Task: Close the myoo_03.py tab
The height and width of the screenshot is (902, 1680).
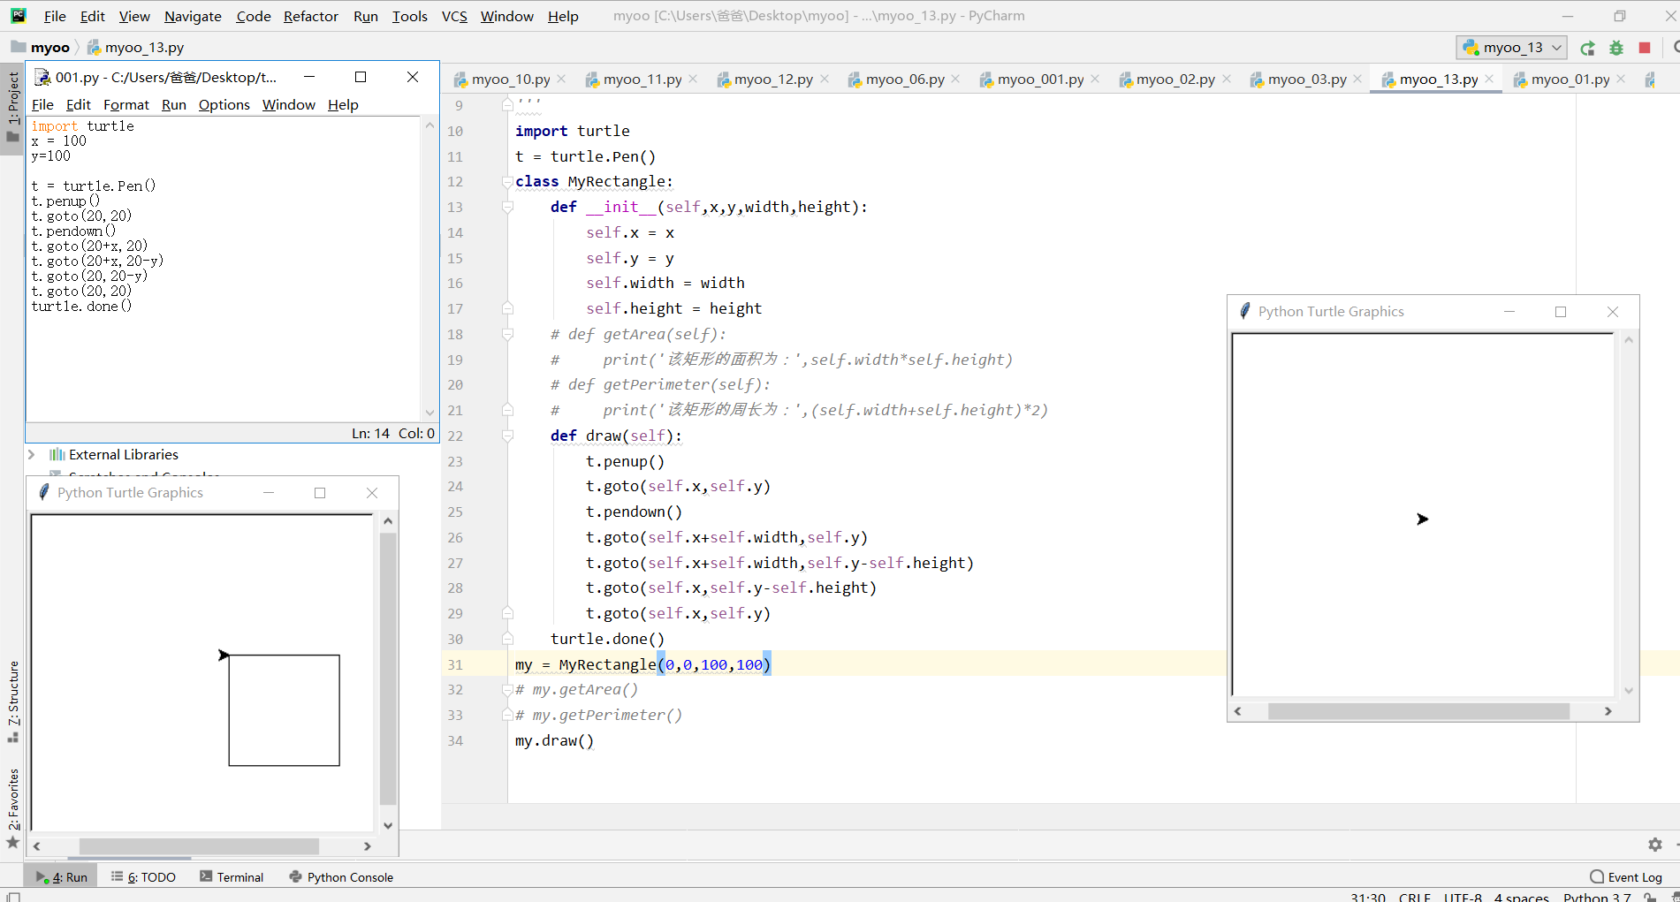Action: click(1357, 79)
